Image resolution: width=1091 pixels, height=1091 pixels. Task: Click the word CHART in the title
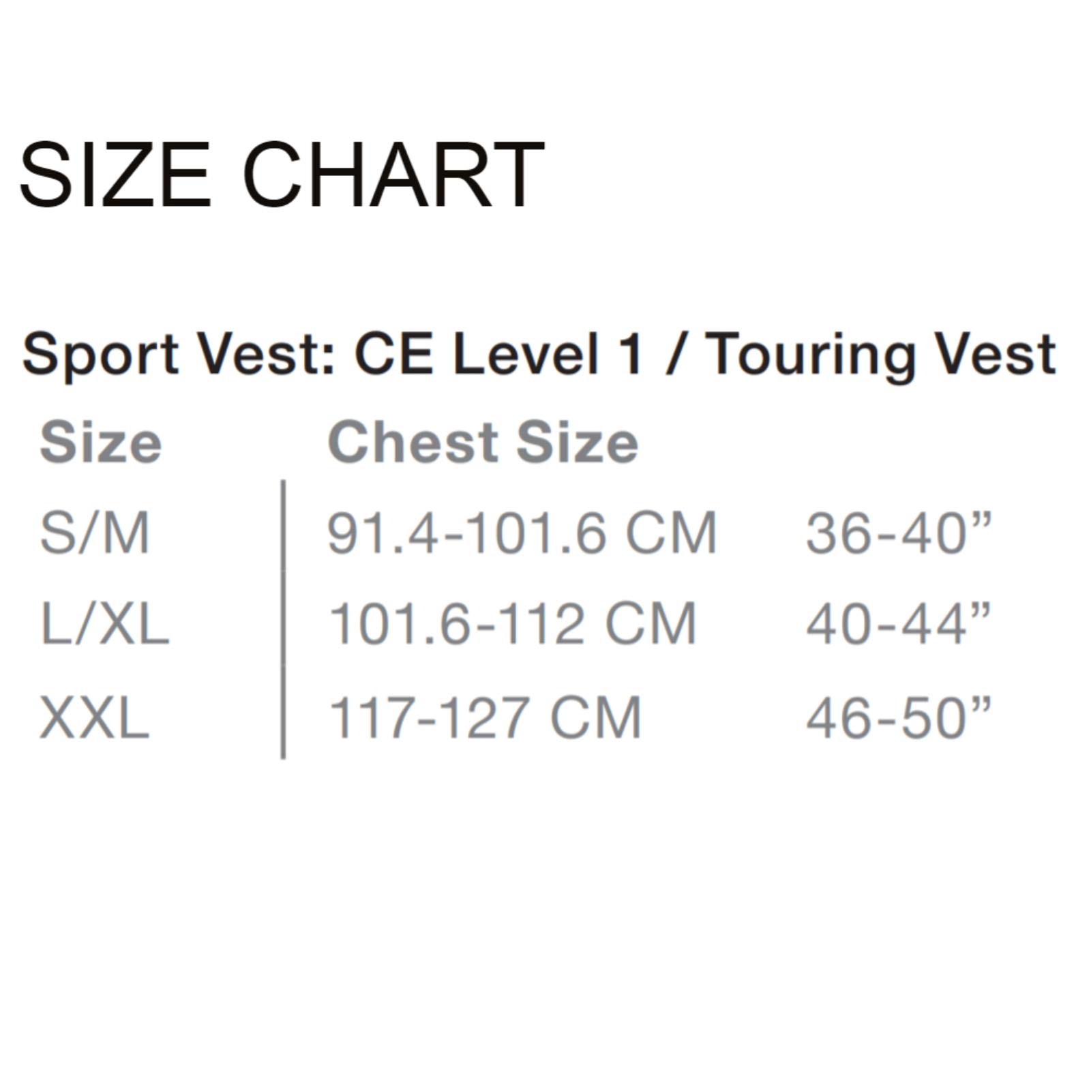393,173
